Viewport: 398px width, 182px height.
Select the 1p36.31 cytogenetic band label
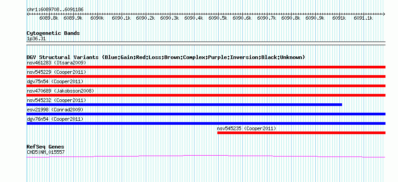click(36, 39)
